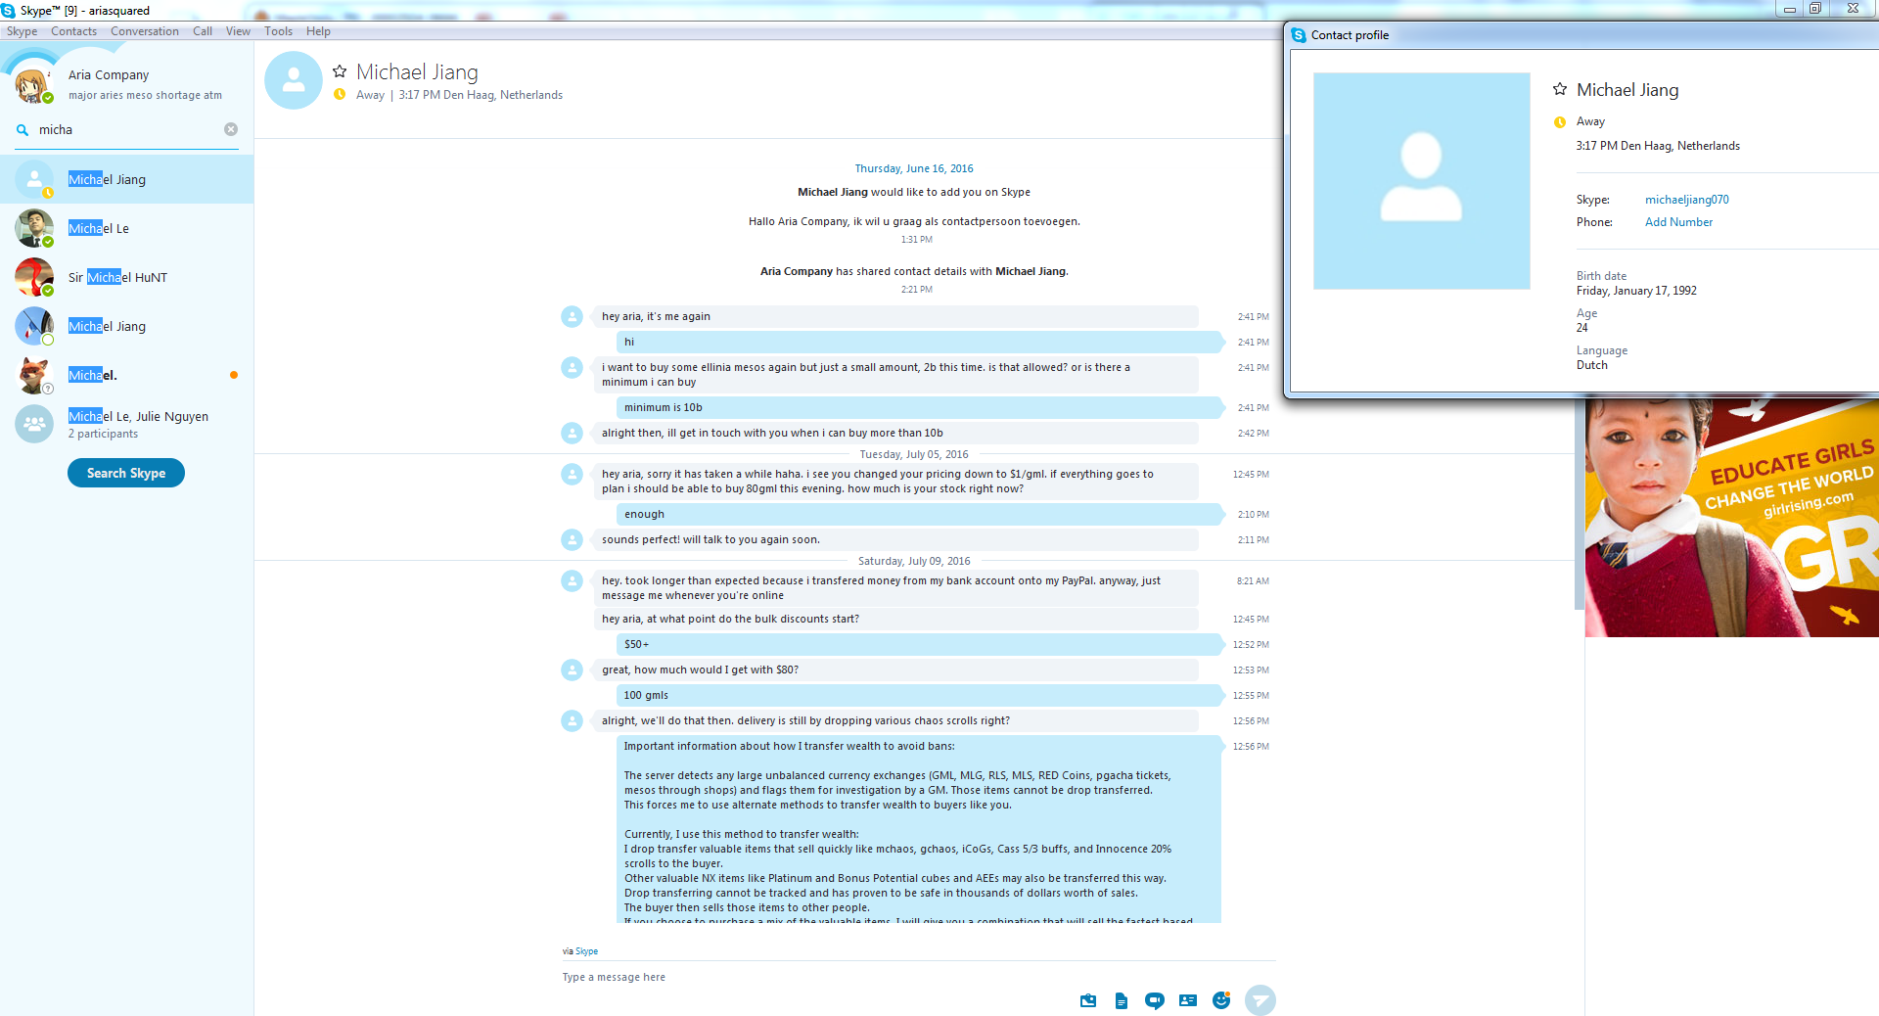Toggle favorite star in Contact profile window
This screenshot has width=1879, height=1016.
tap(1560, 89)
